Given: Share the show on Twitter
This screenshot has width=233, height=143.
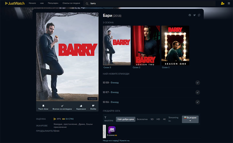Looking at the screenshot, I should click(x=194, y=15).
